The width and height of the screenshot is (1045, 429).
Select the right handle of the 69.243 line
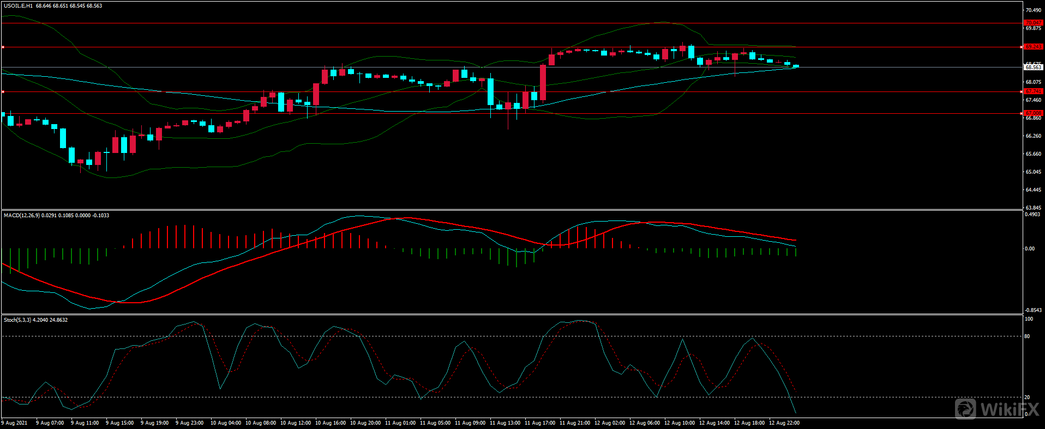click(1021, 47)
